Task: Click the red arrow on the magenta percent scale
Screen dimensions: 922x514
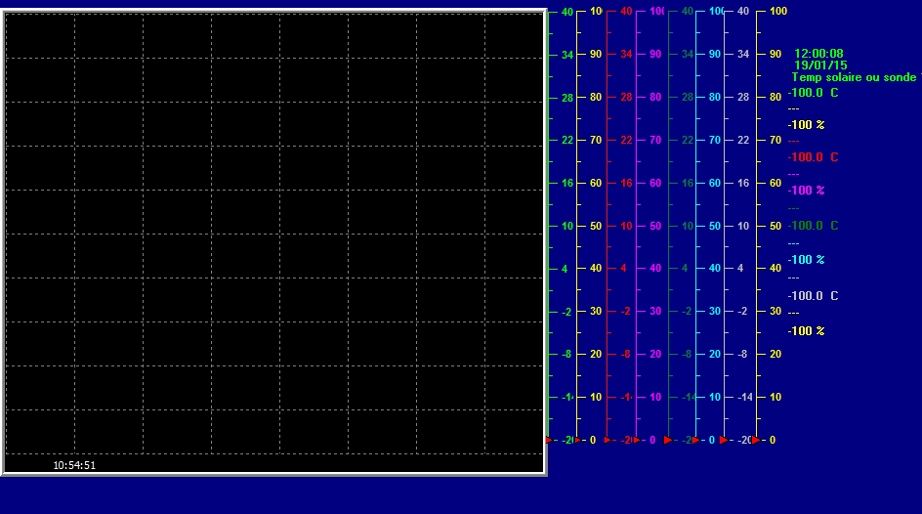Action: [x=638, y=440]
